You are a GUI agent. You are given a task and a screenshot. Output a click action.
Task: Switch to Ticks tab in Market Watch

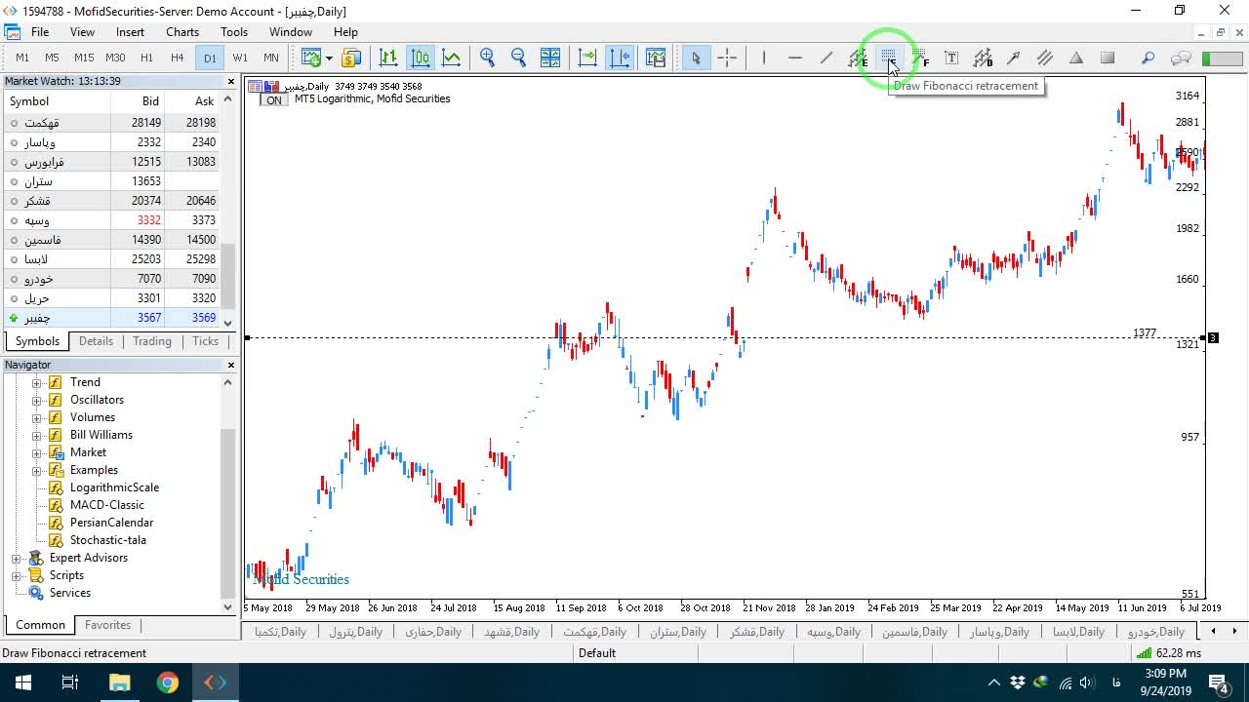[206, 341]
